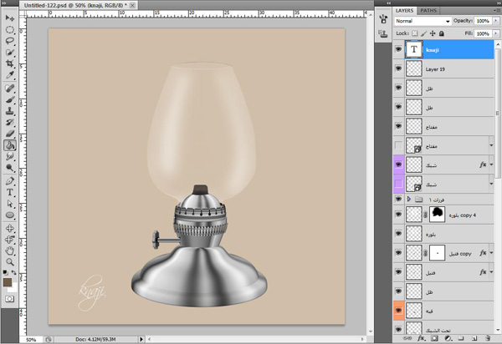502x344 pixels.
Task: Open the Opacity slider arrow
Action: point(496,21)
